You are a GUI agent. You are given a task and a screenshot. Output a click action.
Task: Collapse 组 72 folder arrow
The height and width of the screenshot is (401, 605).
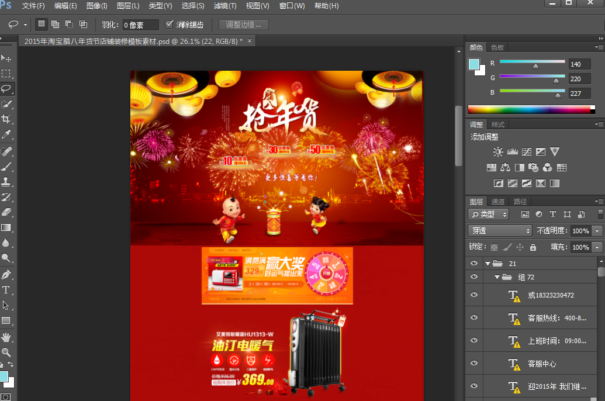pyautogui.click(x=497, y=277)
